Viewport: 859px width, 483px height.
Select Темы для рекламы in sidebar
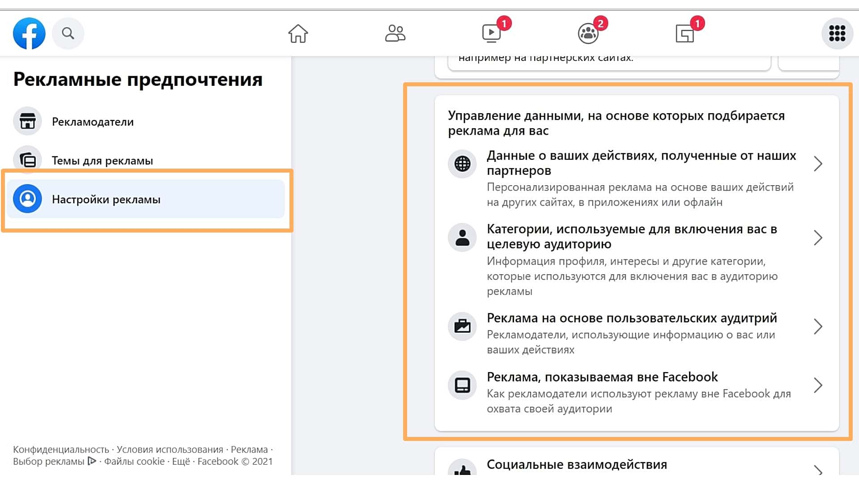[102, 161]
